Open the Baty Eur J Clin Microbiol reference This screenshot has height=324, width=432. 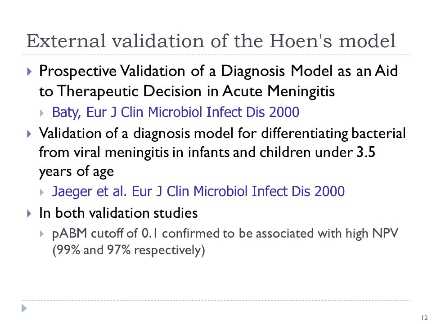point(176,112)
